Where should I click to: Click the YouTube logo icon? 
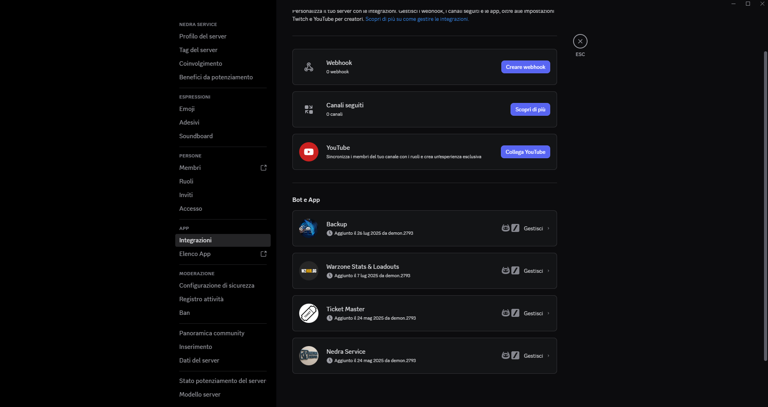[x=308, y=152]
